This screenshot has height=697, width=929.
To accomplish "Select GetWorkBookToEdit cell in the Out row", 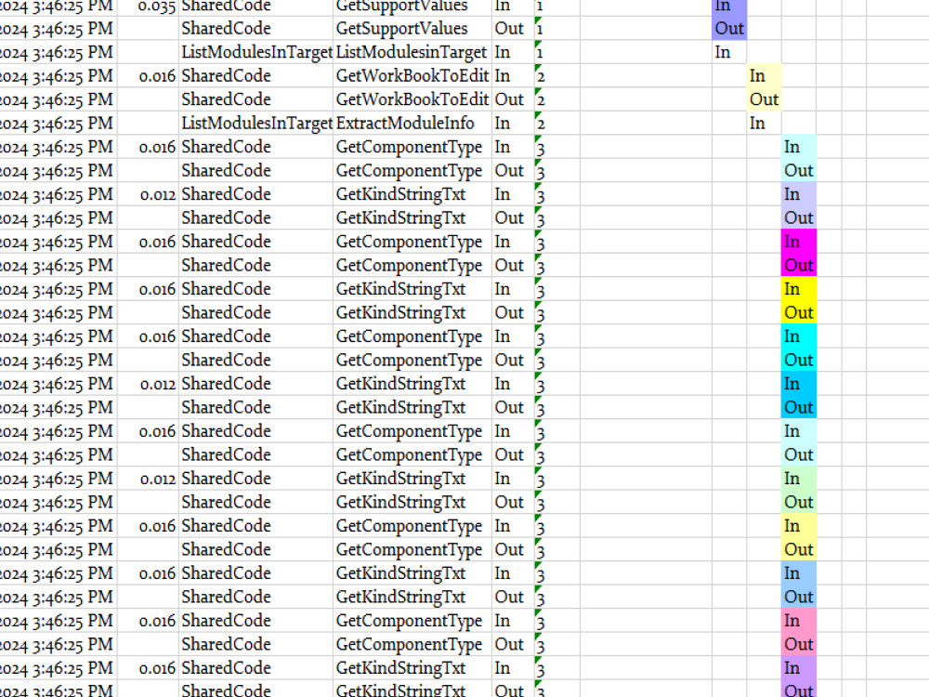I will pos(412,99).
